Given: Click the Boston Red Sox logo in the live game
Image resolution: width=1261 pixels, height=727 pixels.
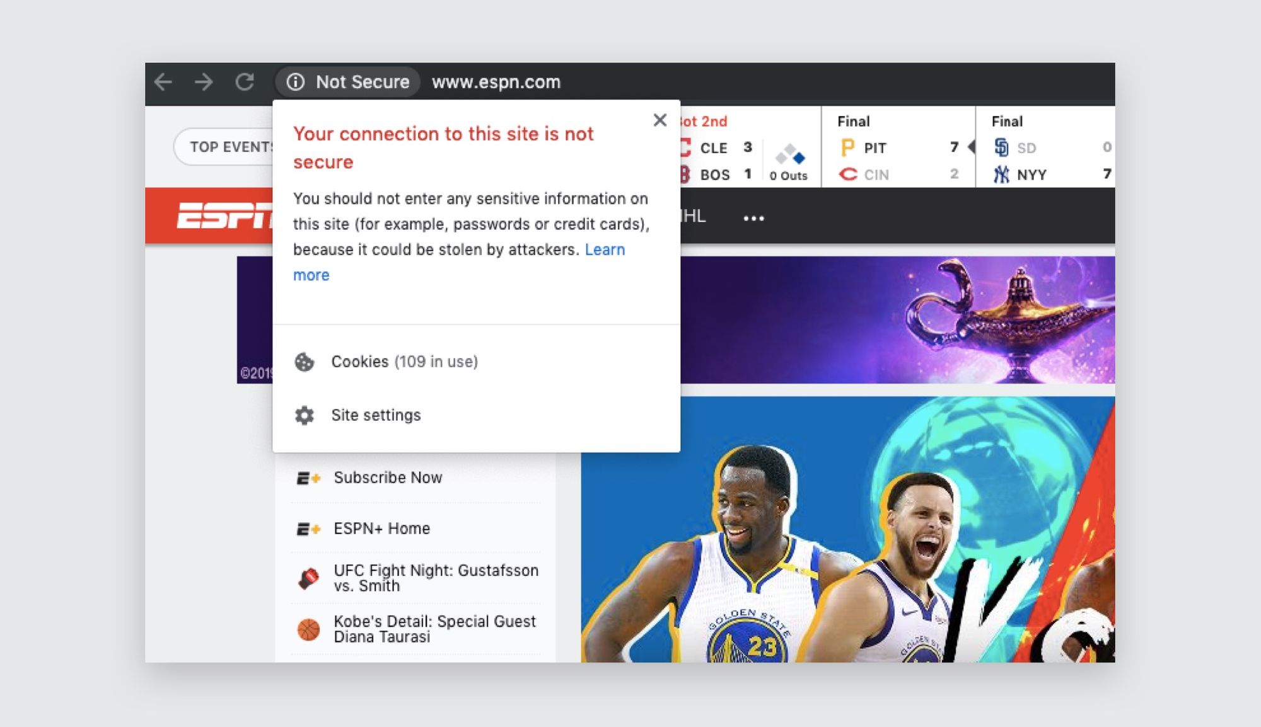Looking at the screenshot, I should pyautogui.click(x=687, y=175).
